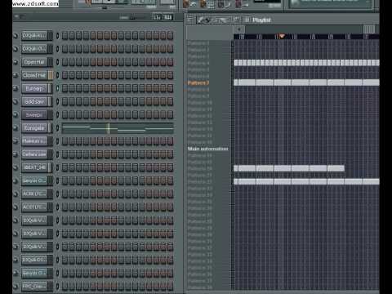Image resolution: width=392 pixels, height=294 pixels.
Task: Activate last step of Solid Saw row
Action: (170, 101)
